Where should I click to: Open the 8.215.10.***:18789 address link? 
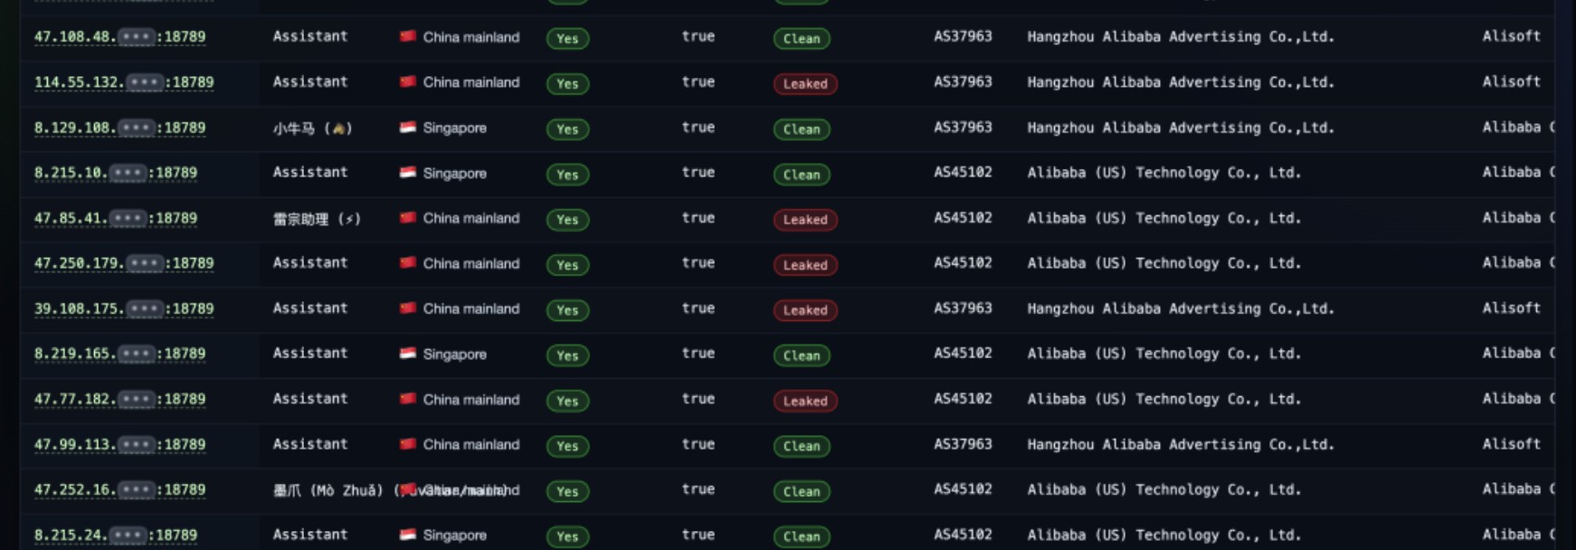115,173
